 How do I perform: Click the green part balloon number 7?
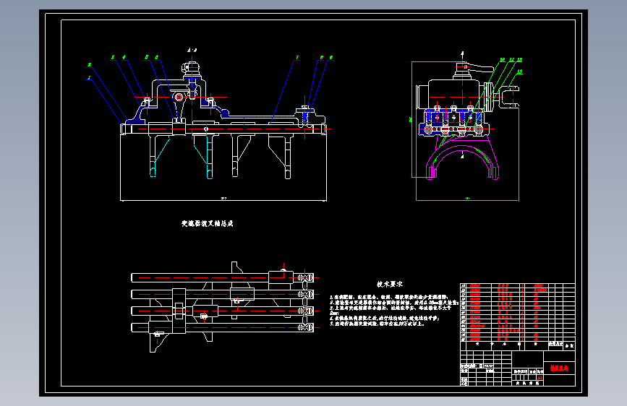pos(297,58)
